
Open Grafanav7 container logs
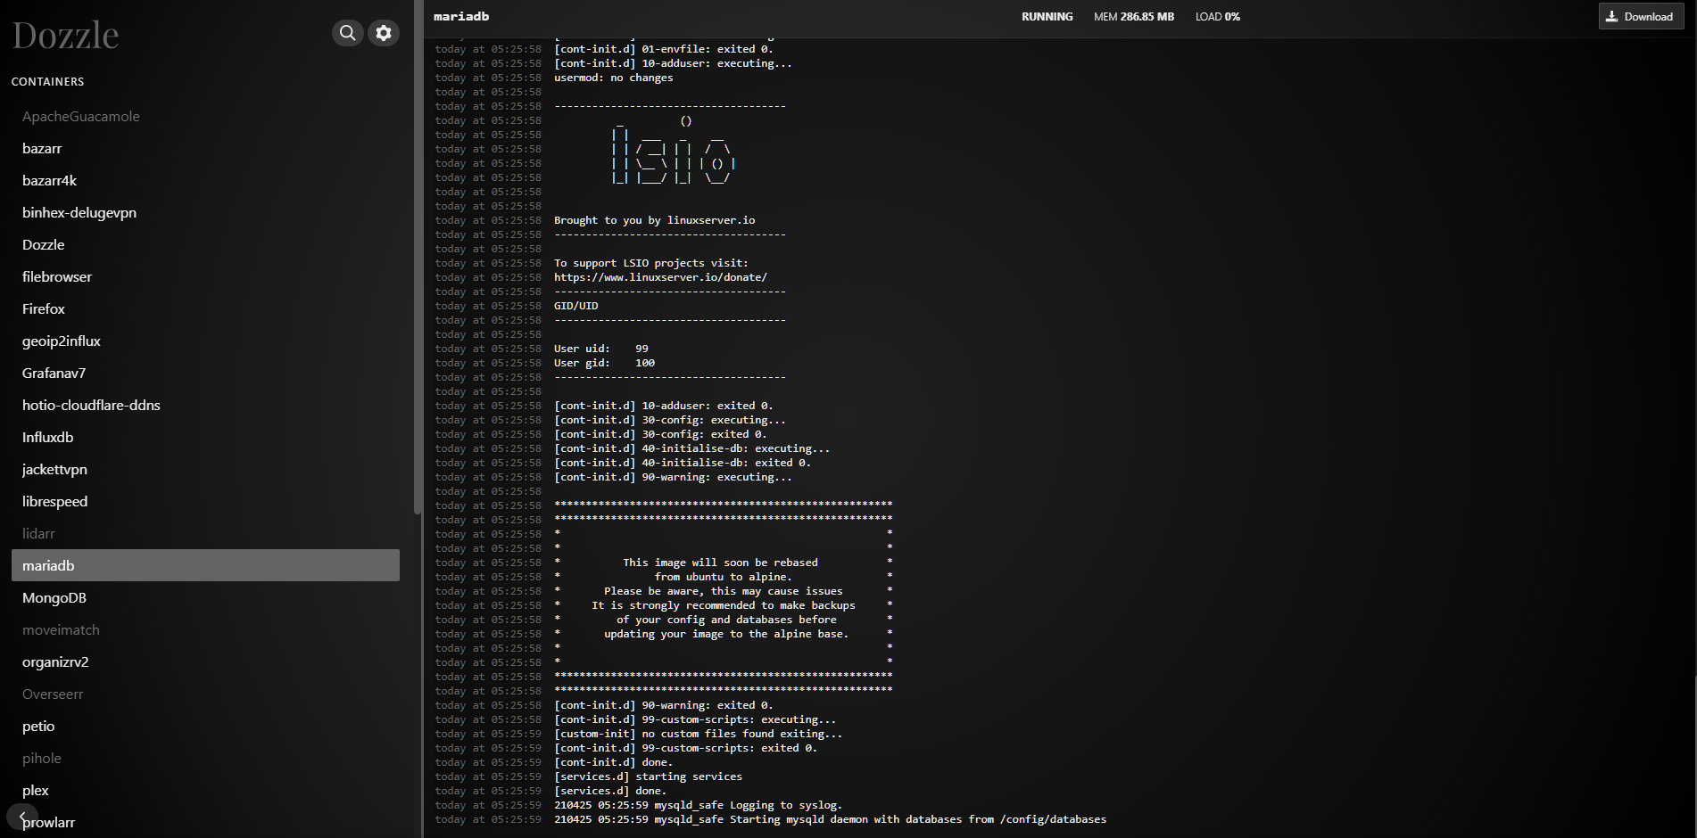(x=54, y=374)
